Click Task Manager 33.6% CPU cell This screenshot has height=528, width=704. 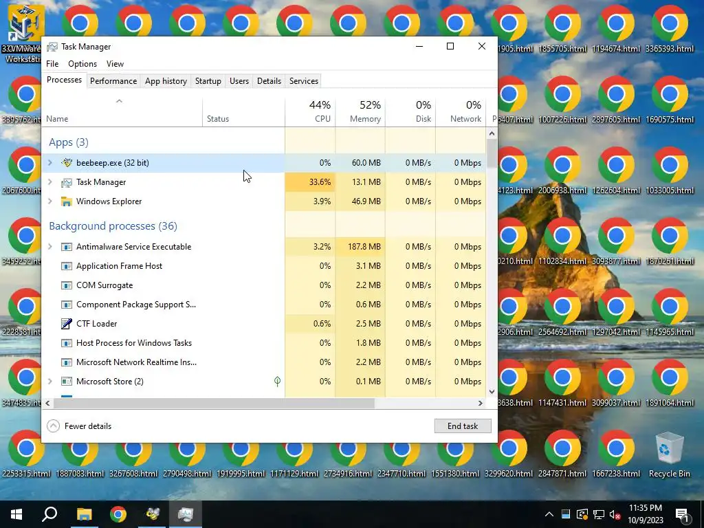pyautogui.click(x=310, y=181)
